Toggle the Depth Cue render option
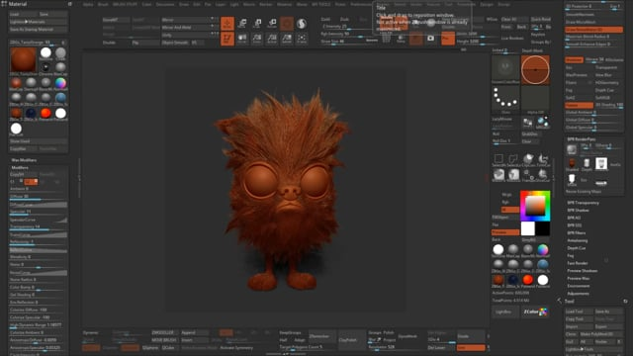 604,90
